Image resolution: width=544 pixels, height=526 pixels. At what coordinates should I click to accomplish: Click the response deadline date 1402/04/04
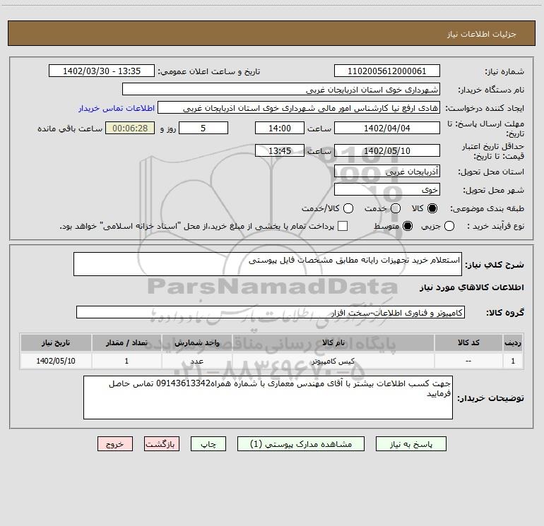(x=387, y=128)
